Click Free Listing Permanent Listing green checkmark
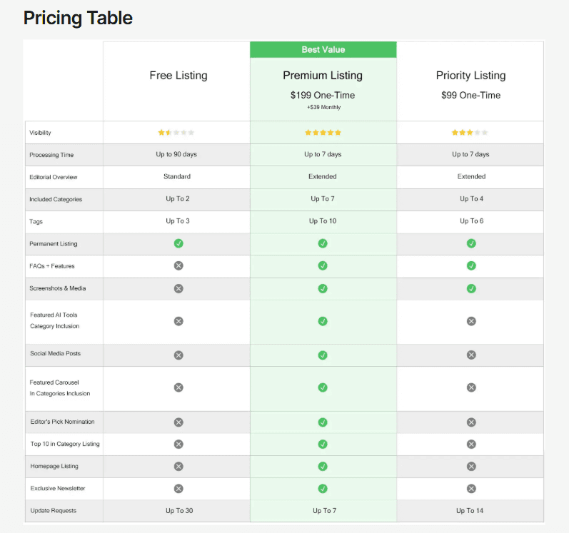This screenshot has height=533, width=569. point(178,243)
